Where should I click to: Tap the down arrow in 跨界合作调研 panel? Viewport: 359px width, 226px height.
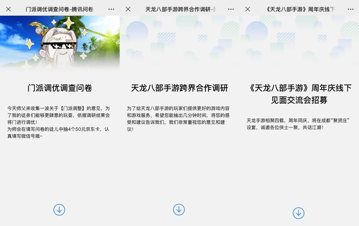(179, 209)
